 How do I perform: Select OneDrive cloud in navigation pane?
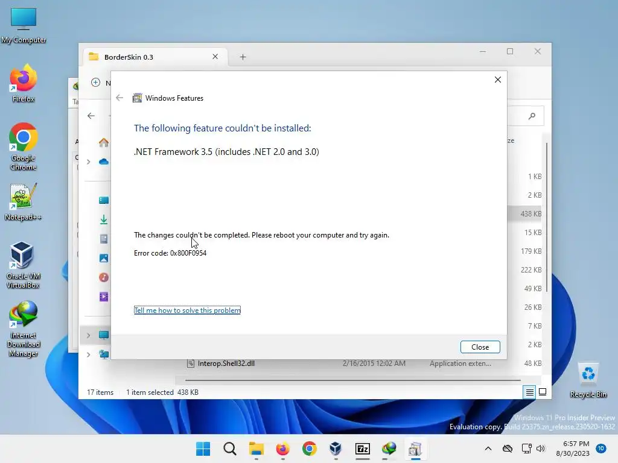[104, 162]
